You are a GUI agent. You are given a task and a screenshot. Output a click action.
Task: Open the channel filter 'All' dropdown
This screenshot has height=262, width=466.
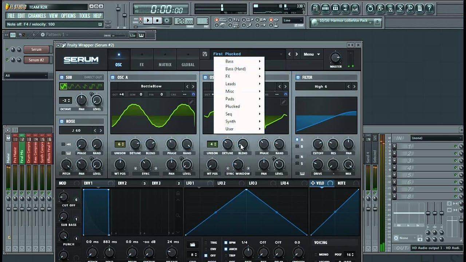click(x=26, y=76)
